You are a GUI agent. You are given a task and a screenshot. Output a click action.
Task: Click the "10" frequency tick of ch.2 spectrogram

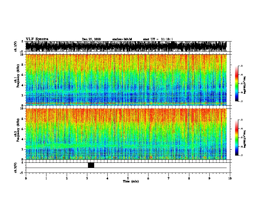(x=22, y=108)
